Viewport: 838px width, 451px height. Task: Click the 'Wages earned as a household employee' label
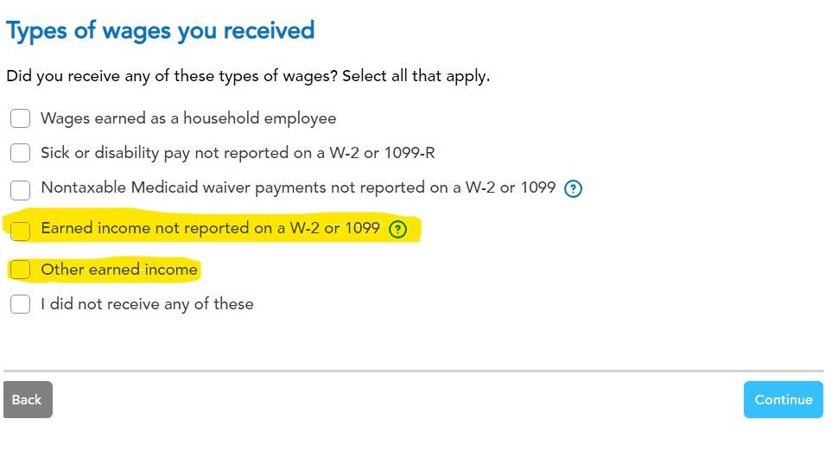pyautogui.click(x=188, y=118)
